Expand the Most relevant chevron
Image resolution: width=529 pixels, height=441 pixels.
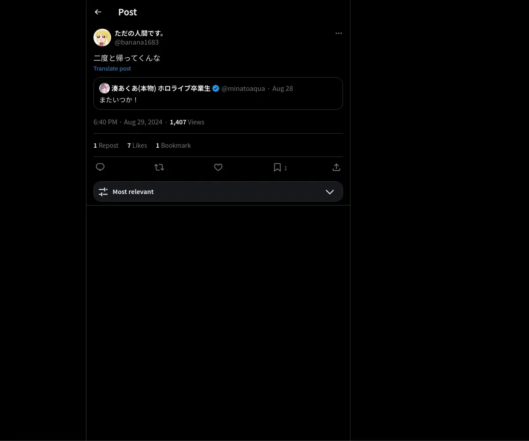pos(330,192)
